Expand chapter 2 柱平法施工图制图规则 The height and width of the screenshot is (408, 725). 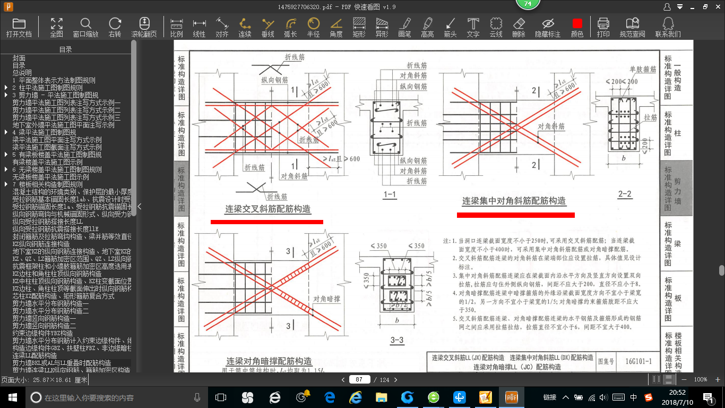[6, 88]
